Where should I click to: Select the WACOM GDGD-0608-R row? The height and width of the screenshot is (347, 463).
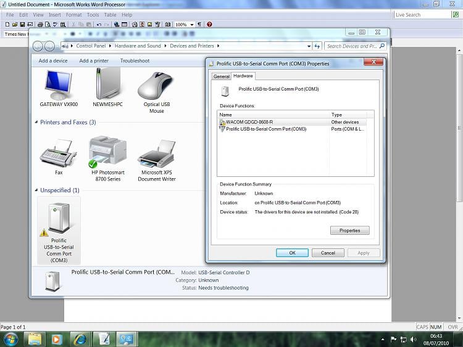pyautogui.click(x=293, y=122)
